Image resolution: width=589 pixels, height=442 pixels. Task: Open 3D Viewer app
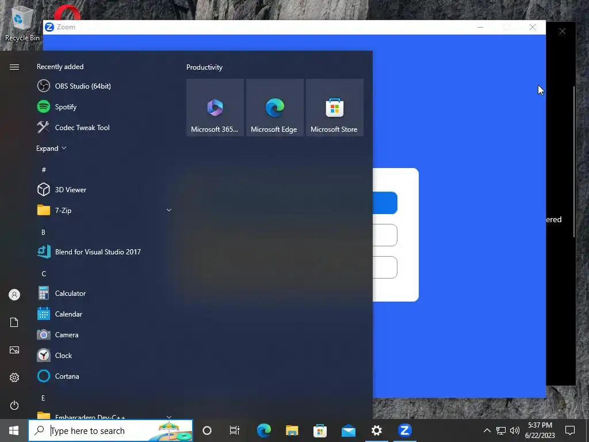pyautogui.click(x=105, y=189)
